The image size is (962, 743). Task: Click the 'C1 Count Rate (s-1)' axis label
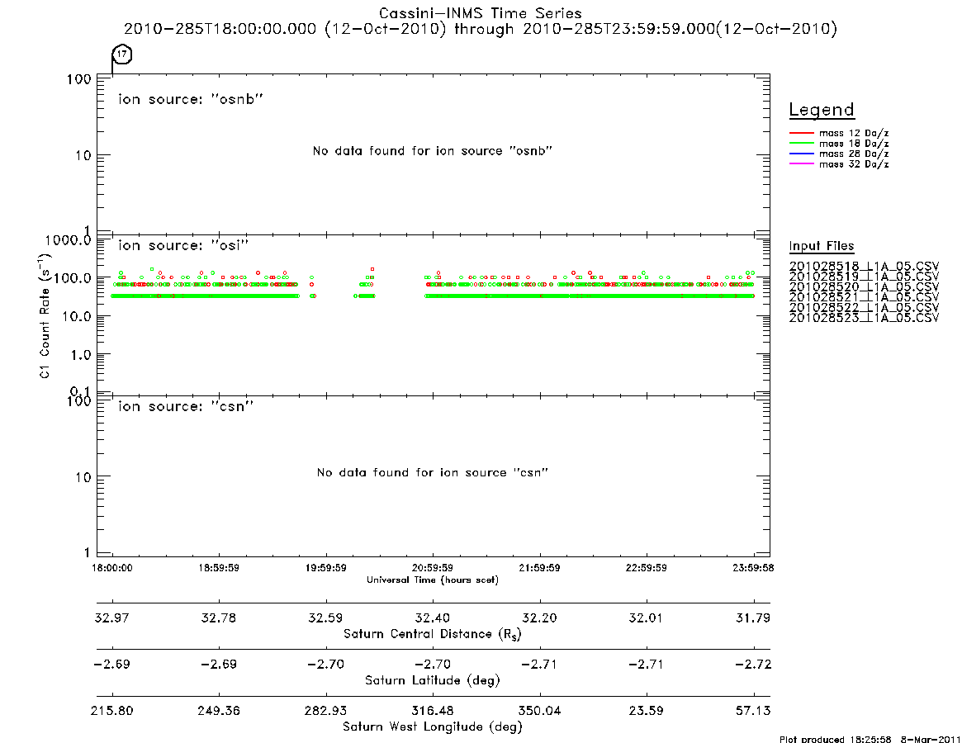click(44, 316)
